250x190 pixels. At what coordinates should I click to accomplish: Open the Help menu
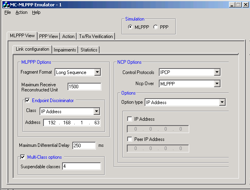(x=36, y=12)
